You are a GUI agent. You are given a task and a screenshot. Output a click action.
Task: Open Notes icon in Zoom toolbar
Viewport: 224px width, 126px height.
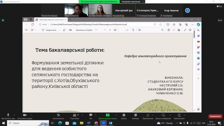point(179,115)
